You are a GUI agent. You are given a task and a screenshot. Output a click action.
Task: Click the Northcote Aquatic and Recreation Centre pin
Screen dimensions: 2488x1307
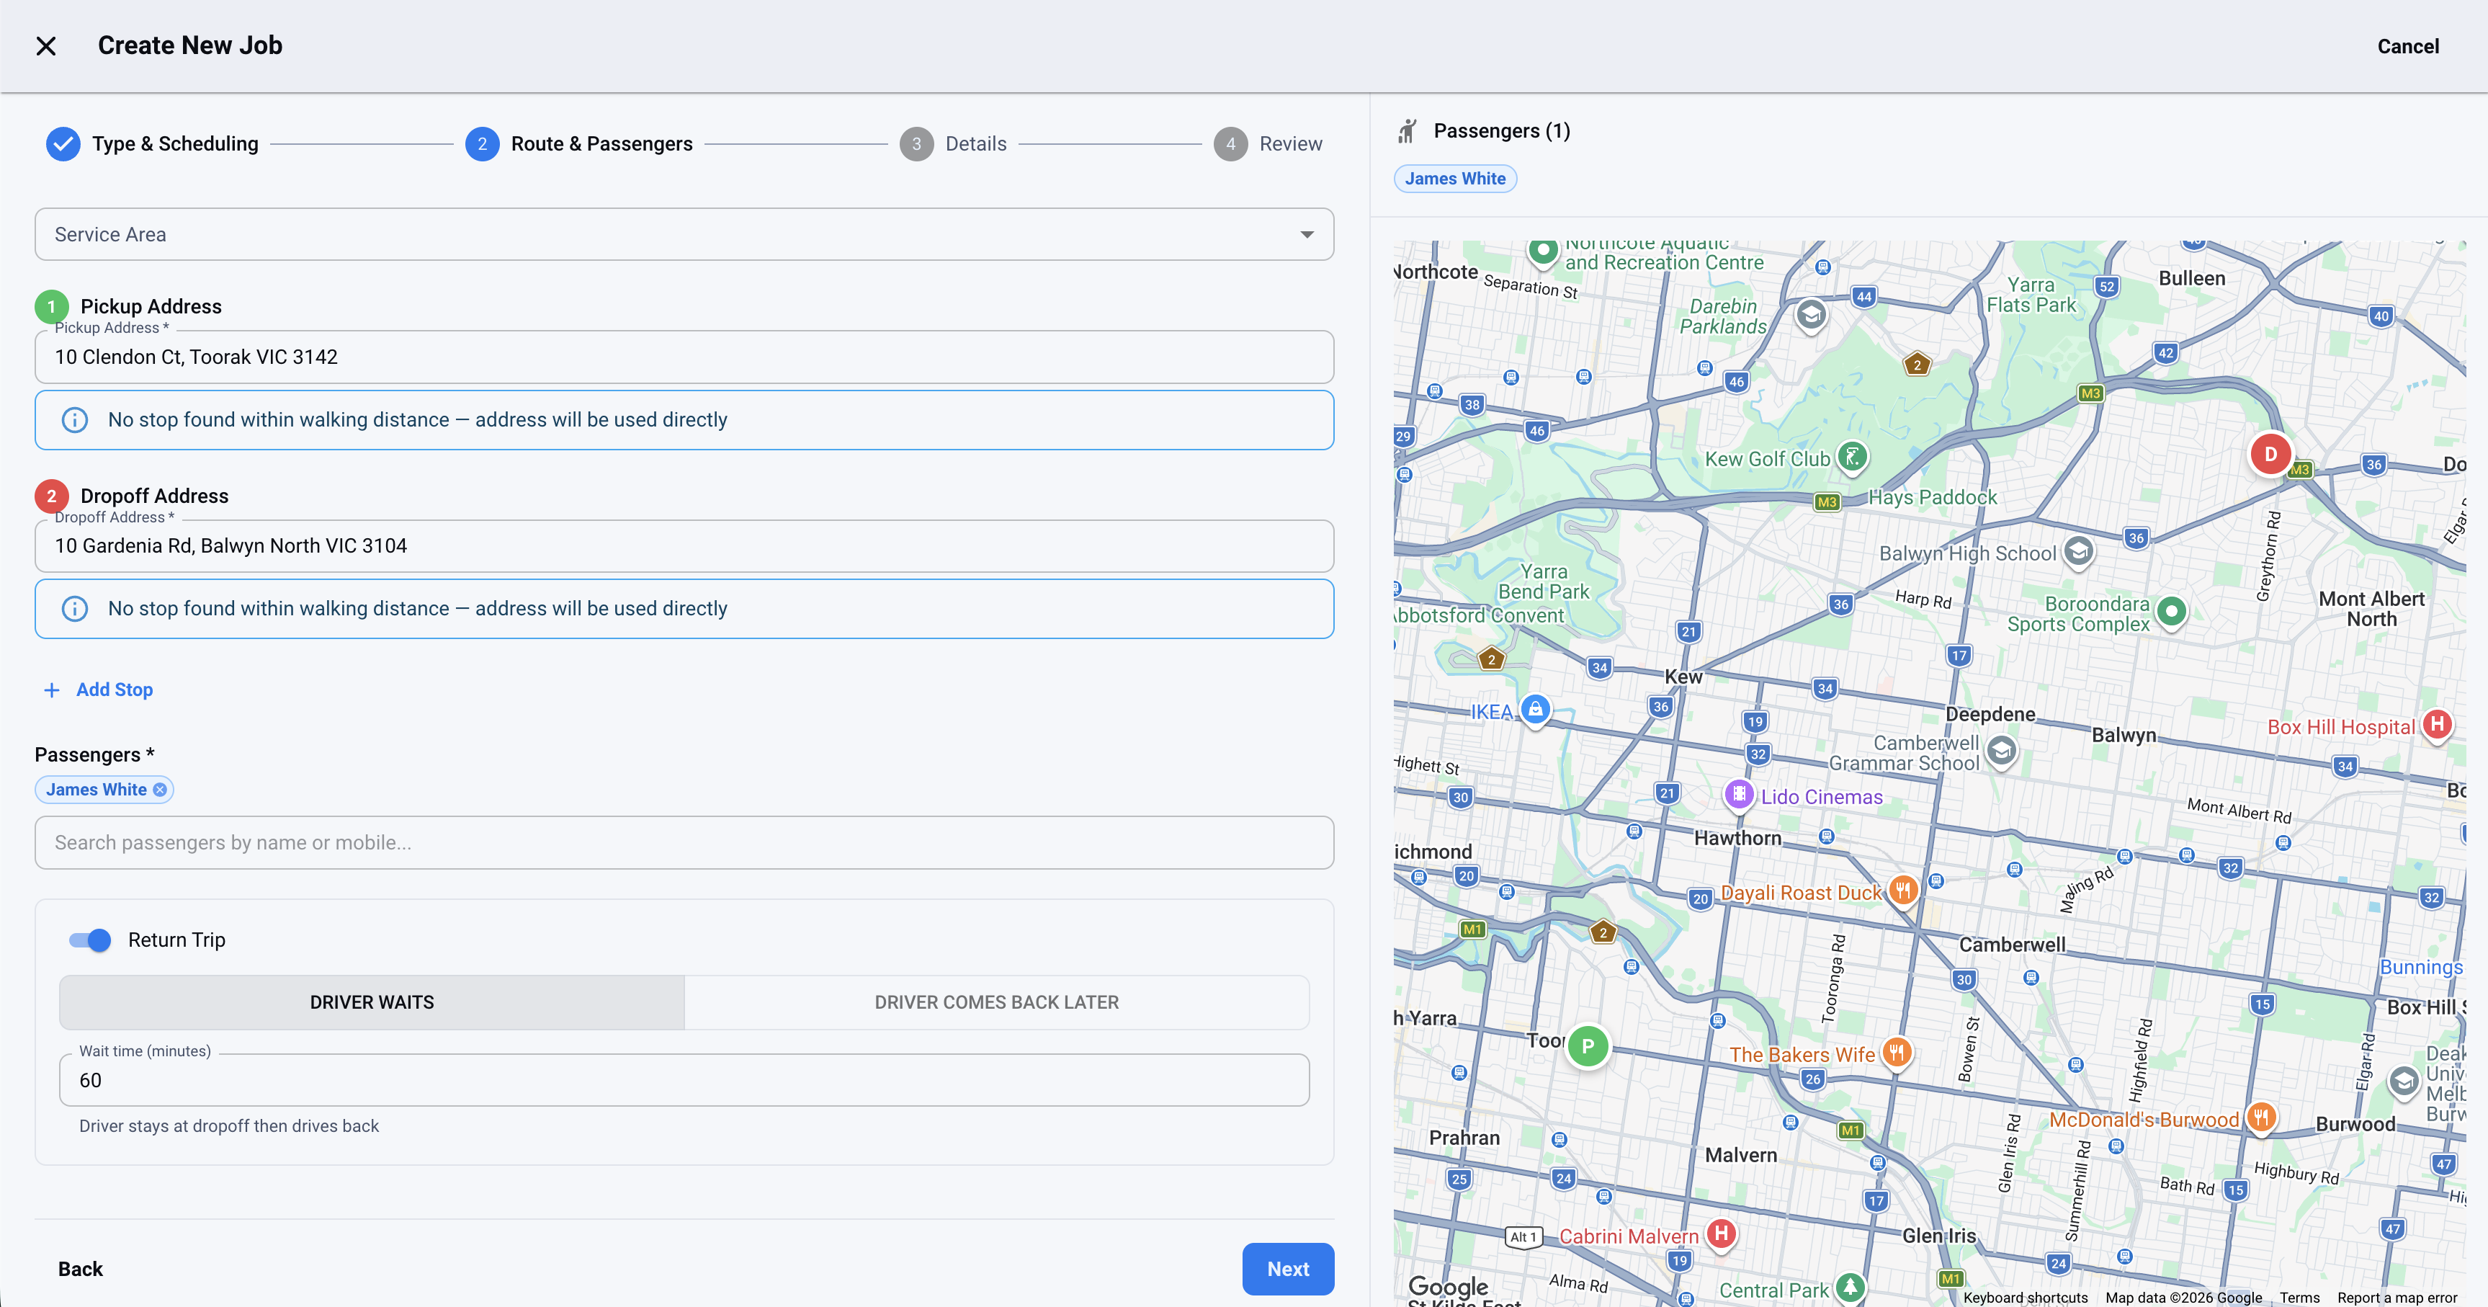coord(1542,251)
